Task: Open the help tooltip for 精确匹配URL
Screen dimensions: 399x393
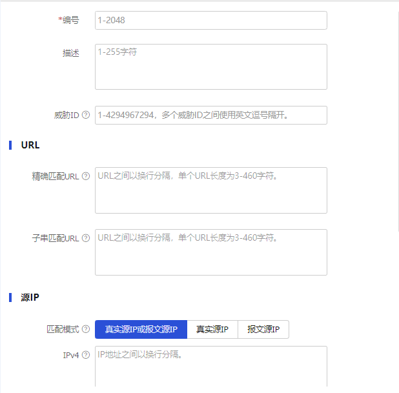Action: click(86, 177)
